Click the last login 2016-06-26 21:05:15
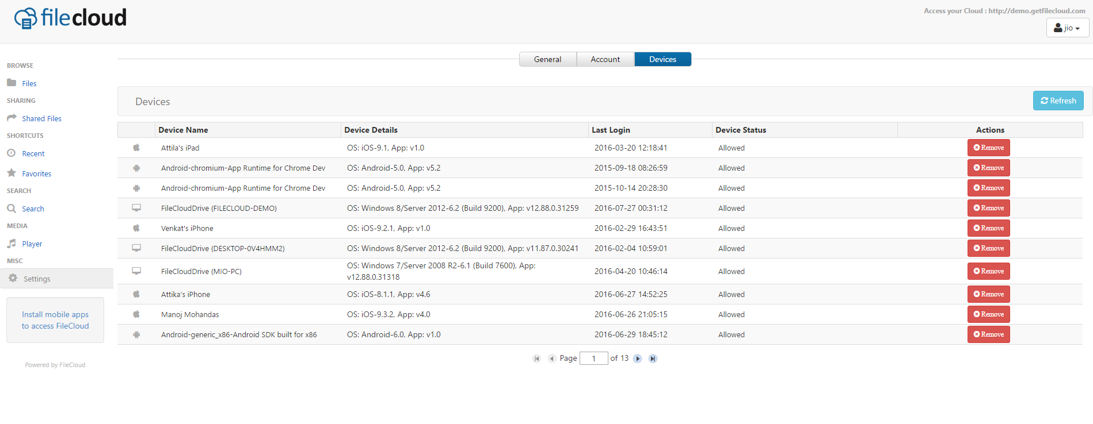 [631, 314]
